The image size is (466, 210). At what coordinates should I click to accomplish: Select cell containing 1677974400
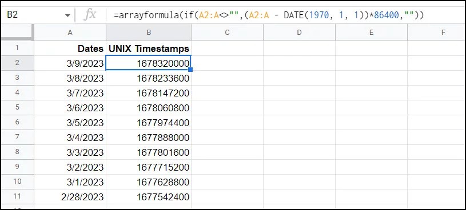click(149, 122)
